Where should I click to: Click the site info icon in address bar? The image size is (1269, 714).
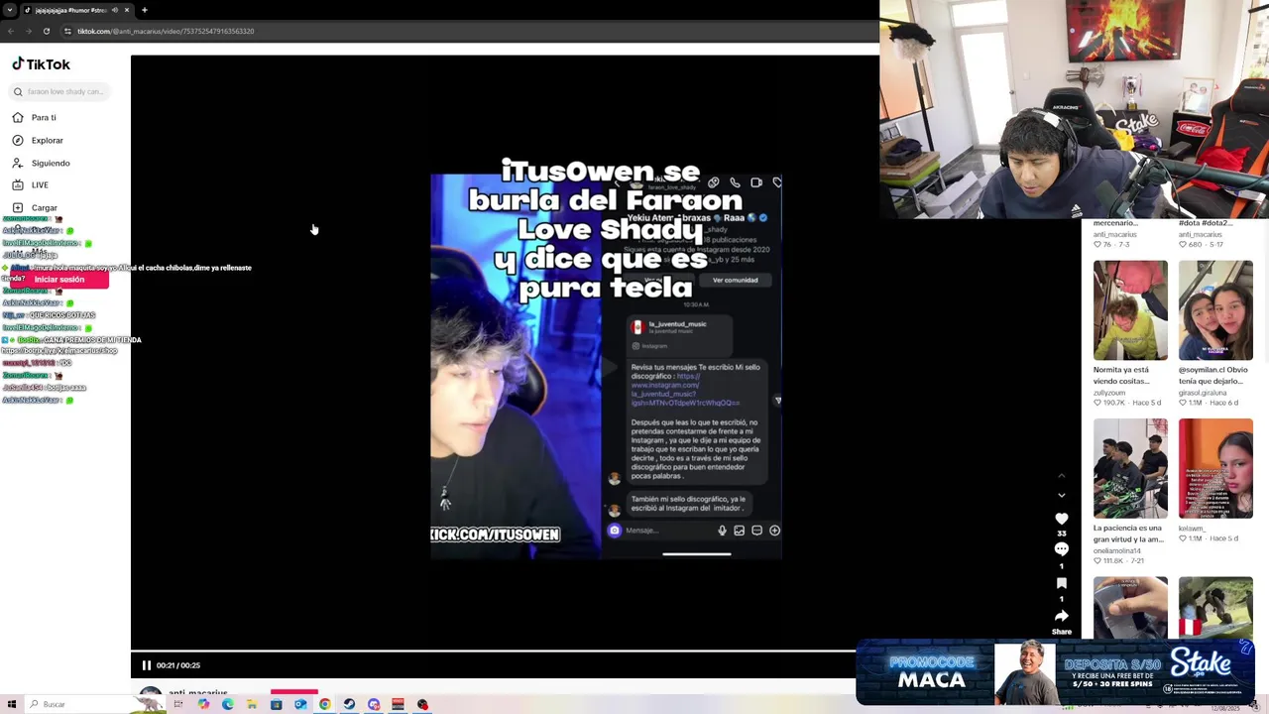click(x=67, y=31)
